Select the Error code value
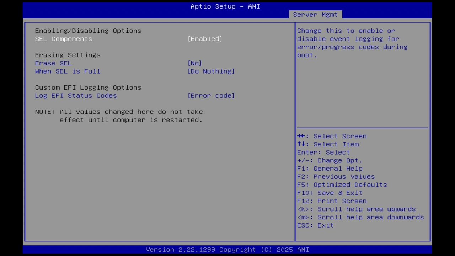This screenshot has height=256, width=455. click(211, 95)
